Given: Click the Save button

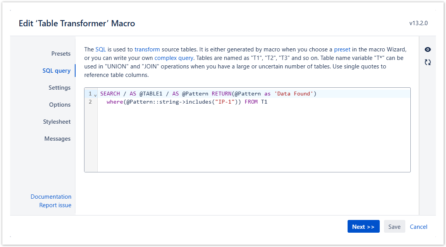Looking at the screenshot, I should pos(394,227).
